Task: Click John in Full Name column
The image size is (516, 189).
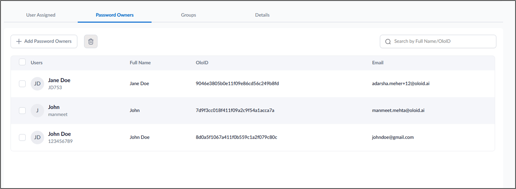Action: point(135,110)
